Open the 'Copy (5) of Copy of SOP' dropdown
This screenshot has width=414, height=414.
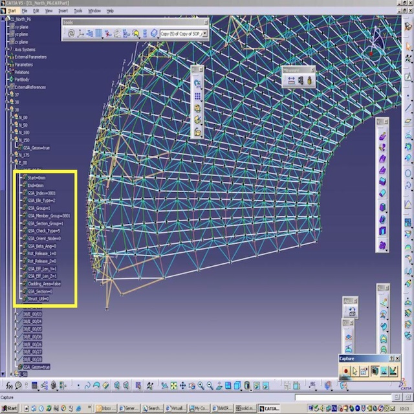(204, 33)
